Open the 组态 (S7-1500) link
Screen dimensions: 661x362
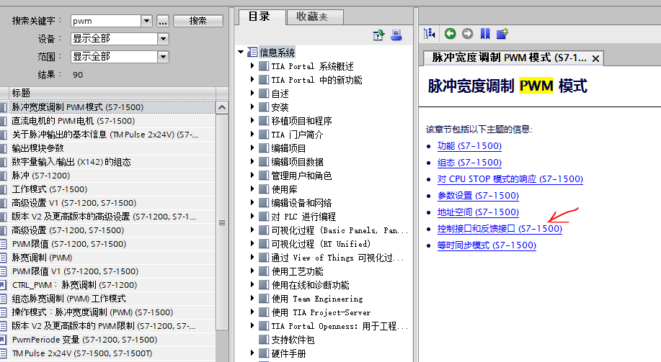(469, 163)
